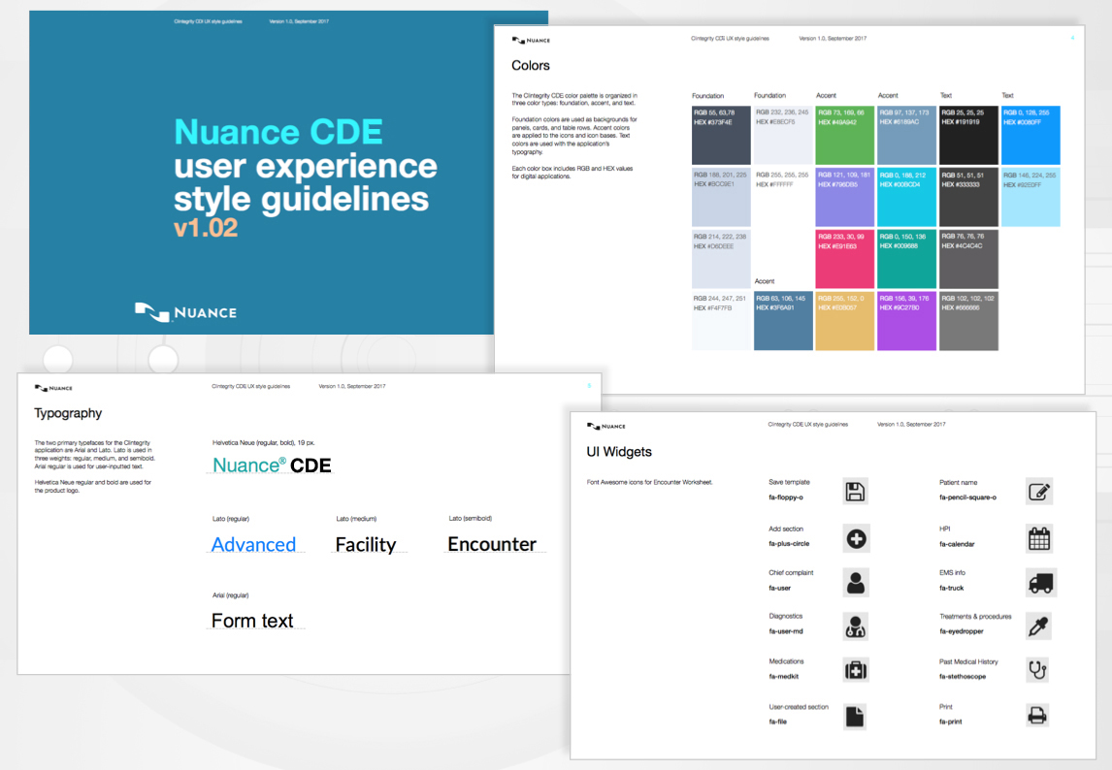The image size is (1112, 770).
Task: Click the 'Form text' Arial sample
Action: click(x=251, y=621)
